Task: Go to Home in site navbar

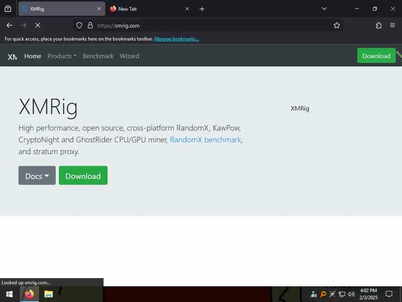Action: point(33,56)
